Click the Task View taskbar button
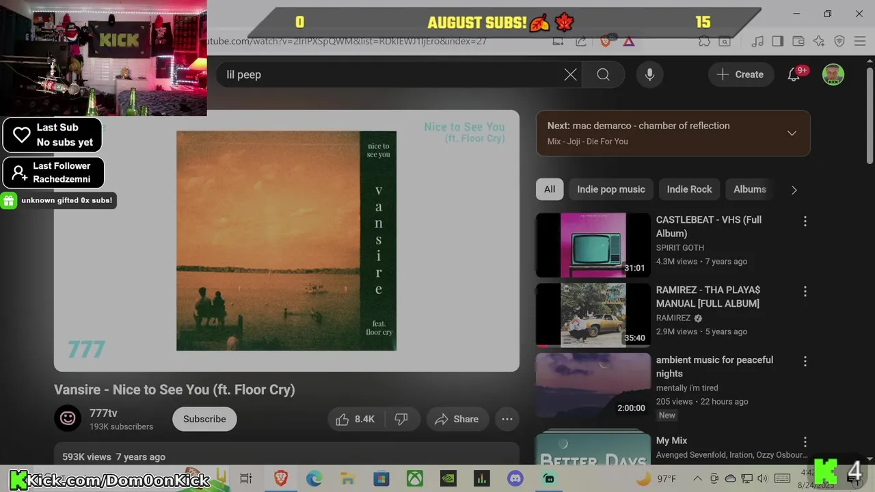The width and height of the screenshot is (875, 492). pyautogui.click(x=246, y=478)
